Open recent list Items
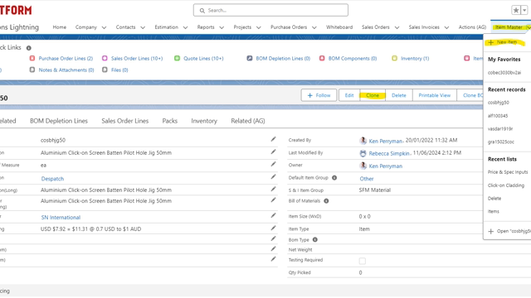Viewport: 531px width, 298px height. (494, 212)
